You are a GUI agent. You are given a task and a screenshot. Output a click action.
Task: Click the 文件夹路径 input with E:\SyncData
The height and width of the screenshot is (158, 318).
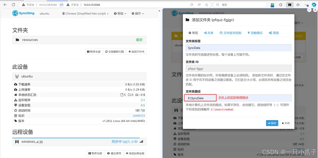(x=239, y=98)
